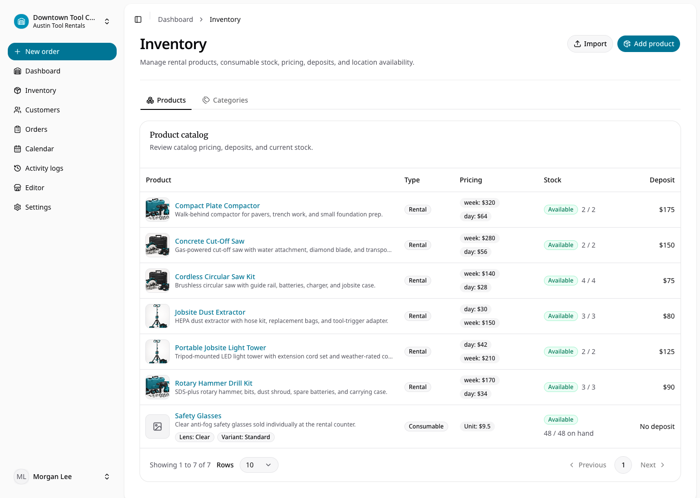Image resolution: width=700 pixels, height=498 pixels.
Task: Click the Previous page button
Action: pos(588,465)
